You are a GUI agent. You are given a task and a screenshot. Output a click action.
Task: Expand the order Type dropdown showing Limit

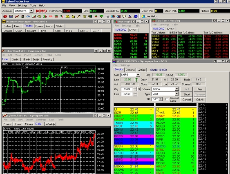pyautogui.click(x=176, y=94)
